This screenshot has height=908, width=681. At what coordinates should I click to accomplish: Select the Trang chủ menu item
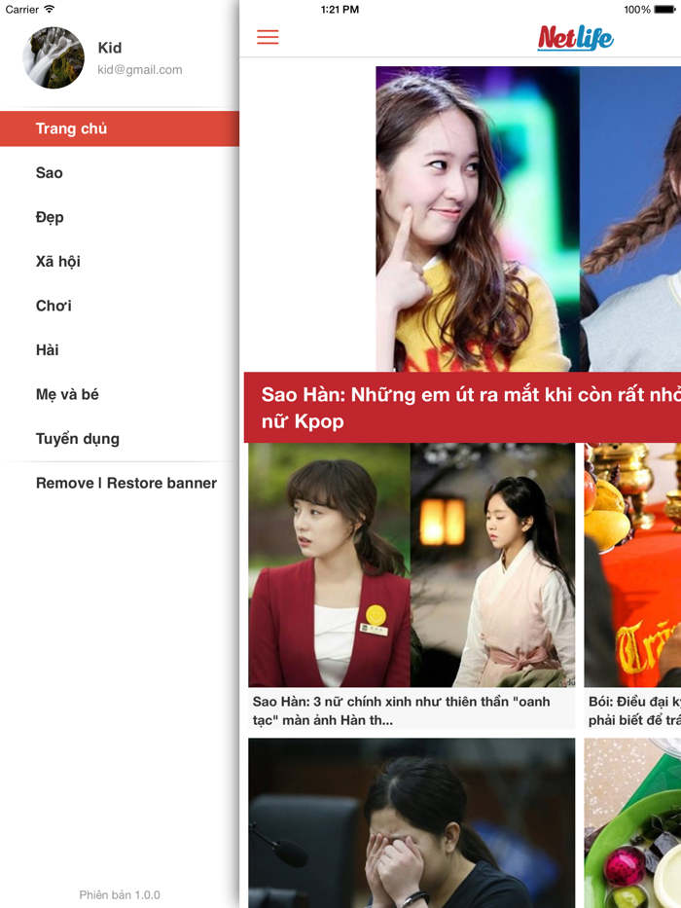coord(120,128)
